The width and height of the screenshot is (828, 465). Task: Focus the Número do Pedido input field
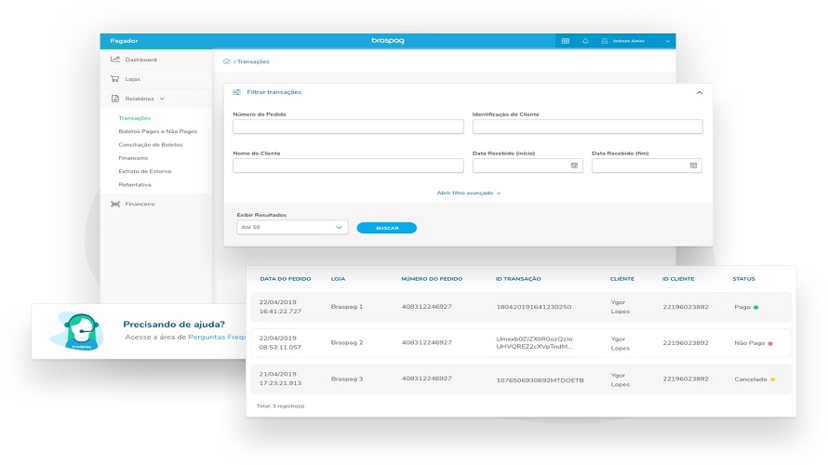(x=348, y=126)
